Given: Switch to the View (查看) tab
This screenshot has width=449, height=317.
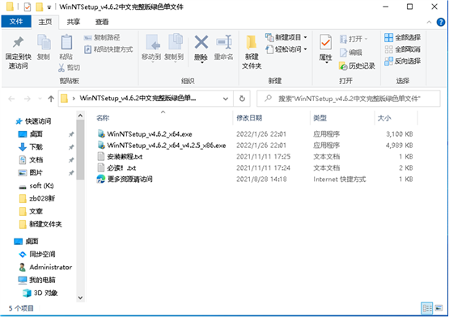Looking at the screenshot, I should click(x=102, y=22).
